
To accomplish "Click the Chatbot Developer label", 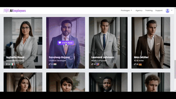I will coord(57,61).
